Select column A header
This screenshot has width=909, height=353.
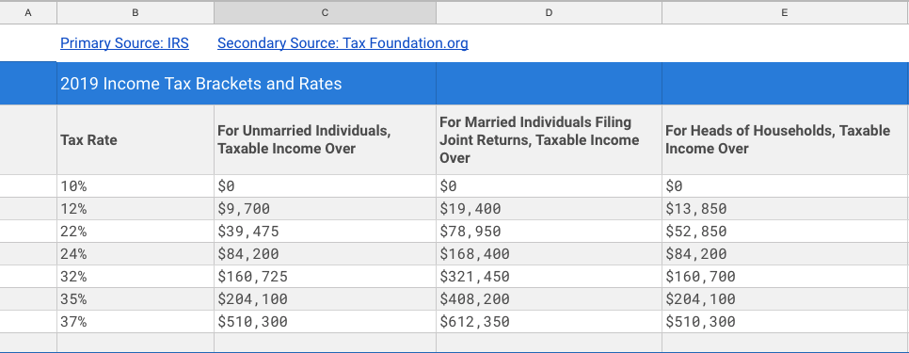click(28, 13)
